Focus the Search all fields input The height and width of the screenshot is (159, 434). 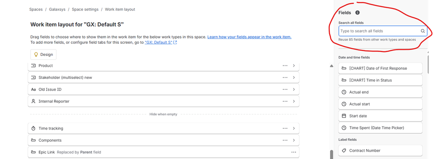coord(383,31)
